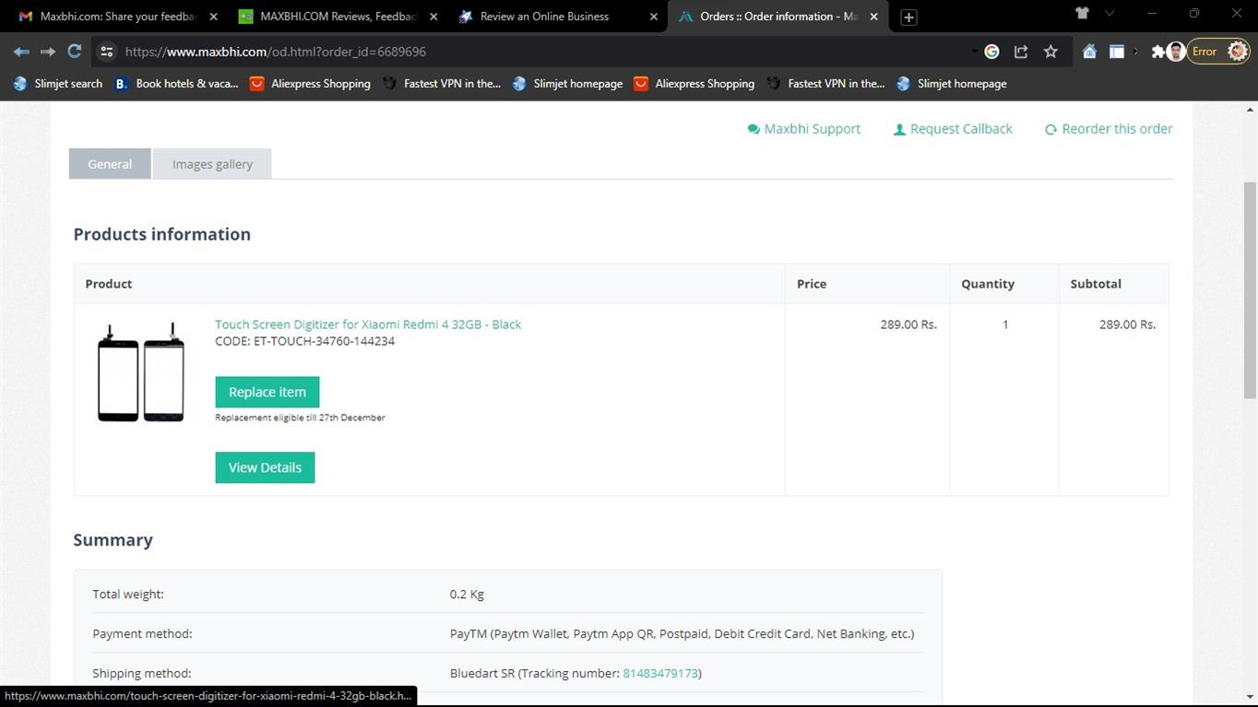1258x707 pixels.
Task: Share this page using the share icon
Action: pos(1021,52)
